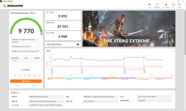Viewport: 186px width, 111px height.
Task: Go to the Home (主页) section
Action: [x=149, y=6]
